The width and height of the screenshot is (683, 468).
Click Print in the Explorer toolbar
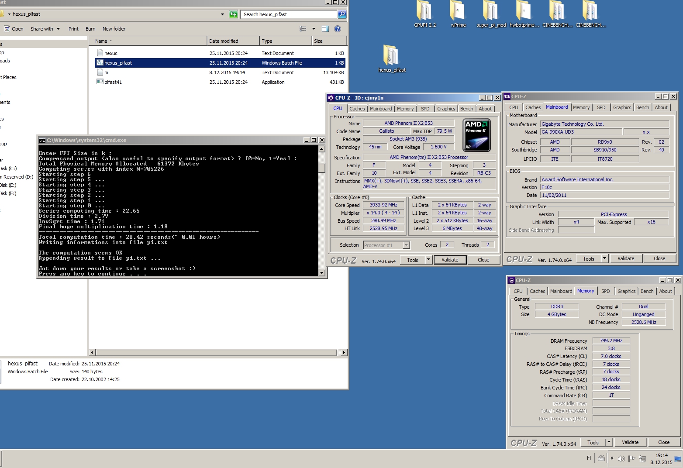pyautogui.click(x=73, y=29)
